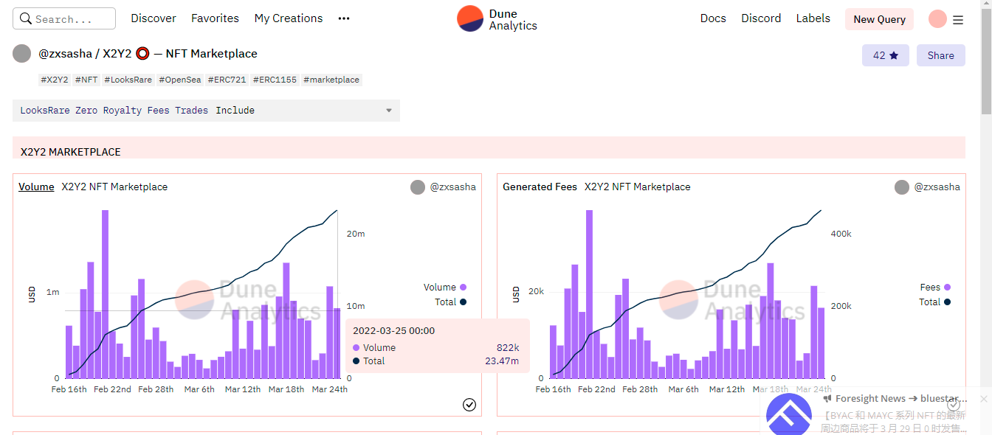
Task: Toggle the Fees series in legend
Action: pyautogui.click(x=934, y=288)
